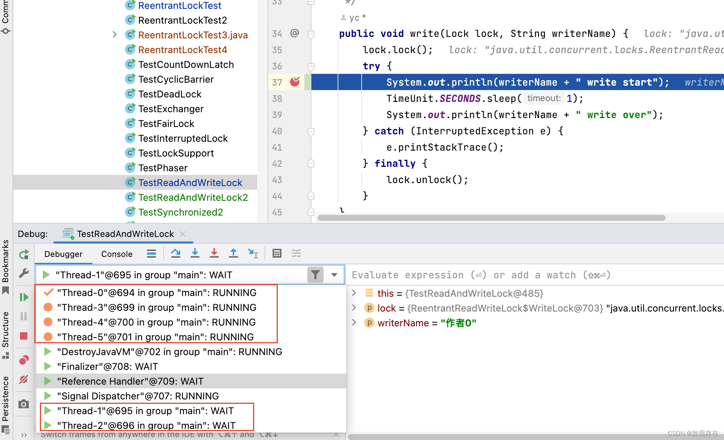The height and width of the screenshot is (440, 724).
Task: Collapse the ReentrantLockTest3.java tree chevron
Action: click(x=115, y=34)
